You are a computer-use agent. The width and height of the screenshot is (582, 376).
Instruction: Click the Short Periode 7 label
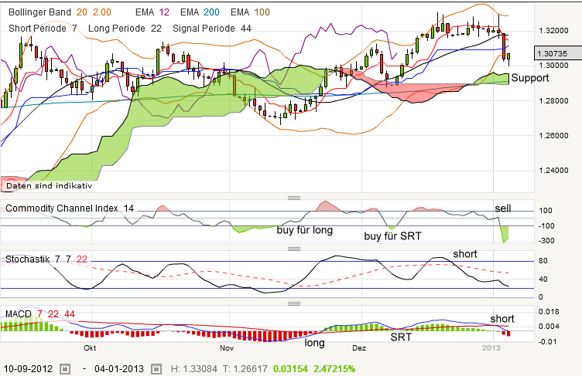tap(43, 28)
